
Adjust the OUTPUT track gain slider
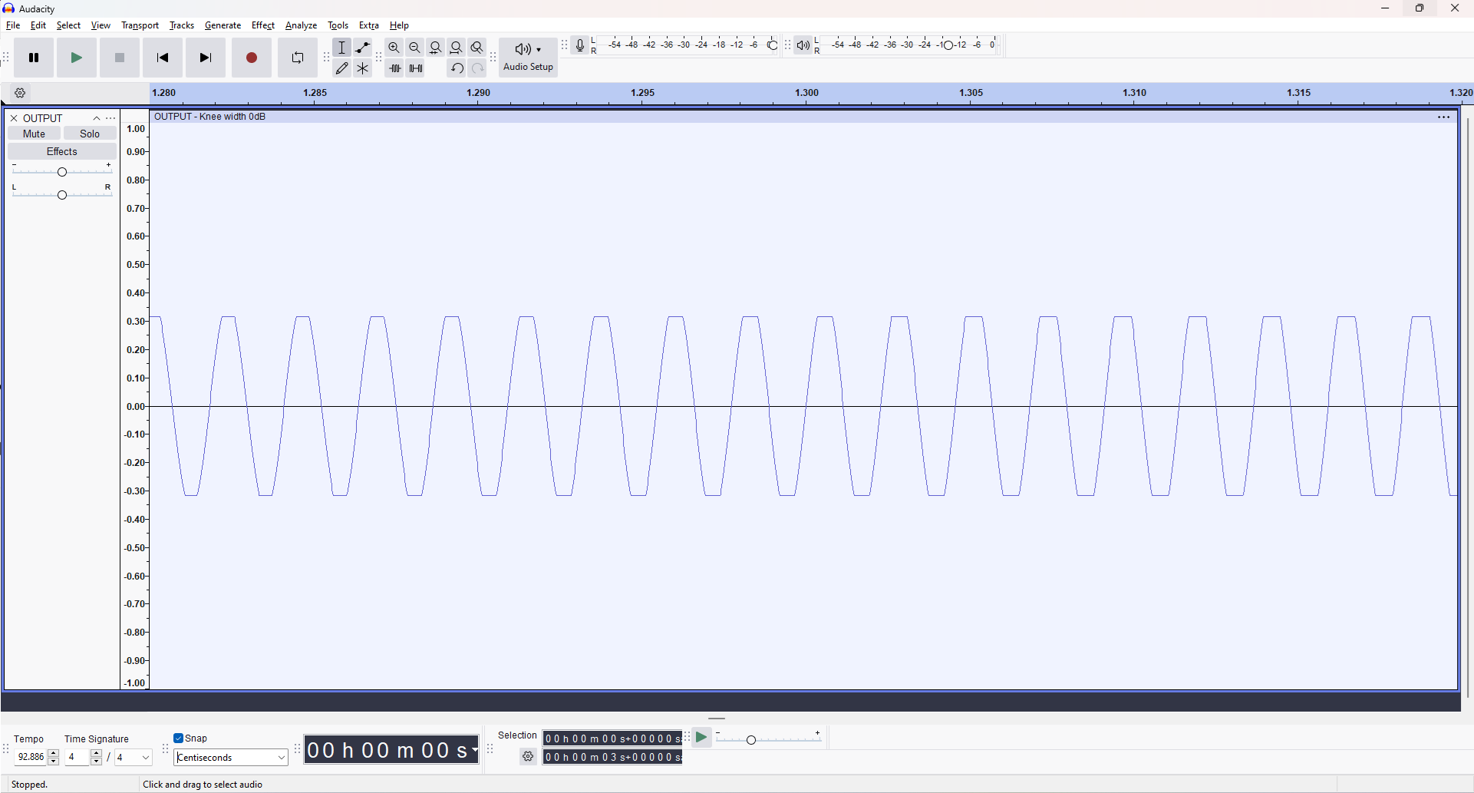61,171
